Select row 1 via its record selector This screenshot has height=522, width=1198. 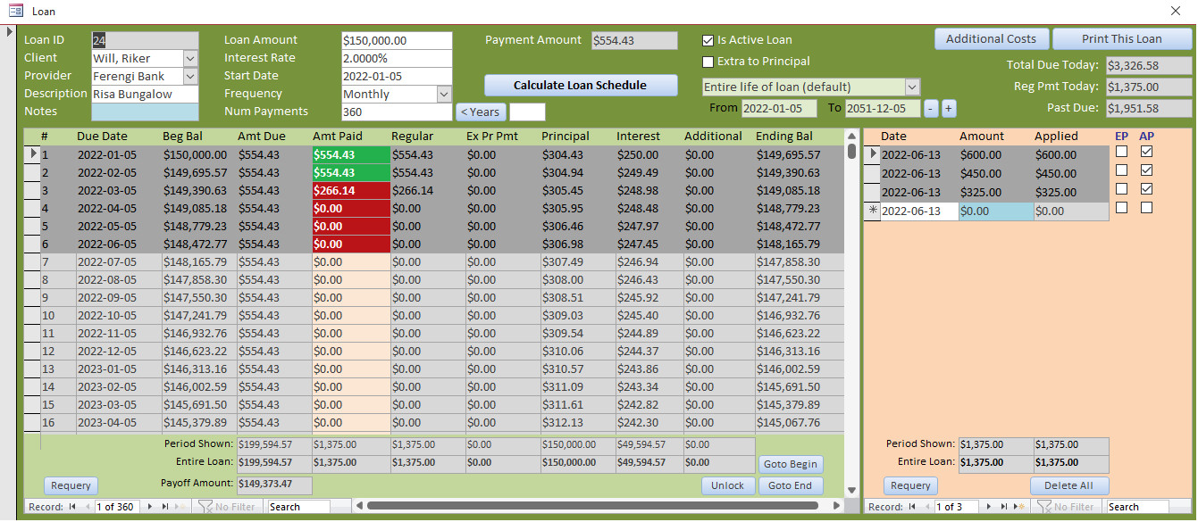[x=33, y=154]
